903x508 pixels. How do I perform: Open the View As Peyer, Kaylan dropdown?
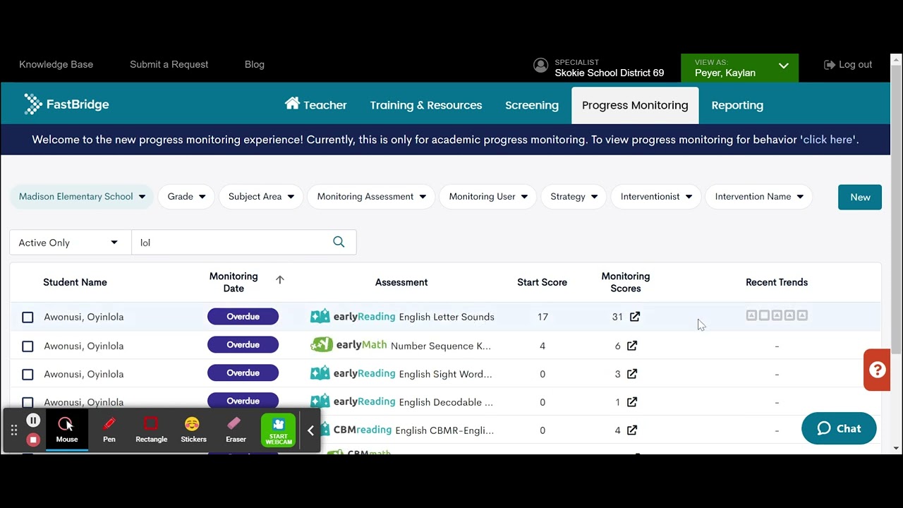pos(739,68)
